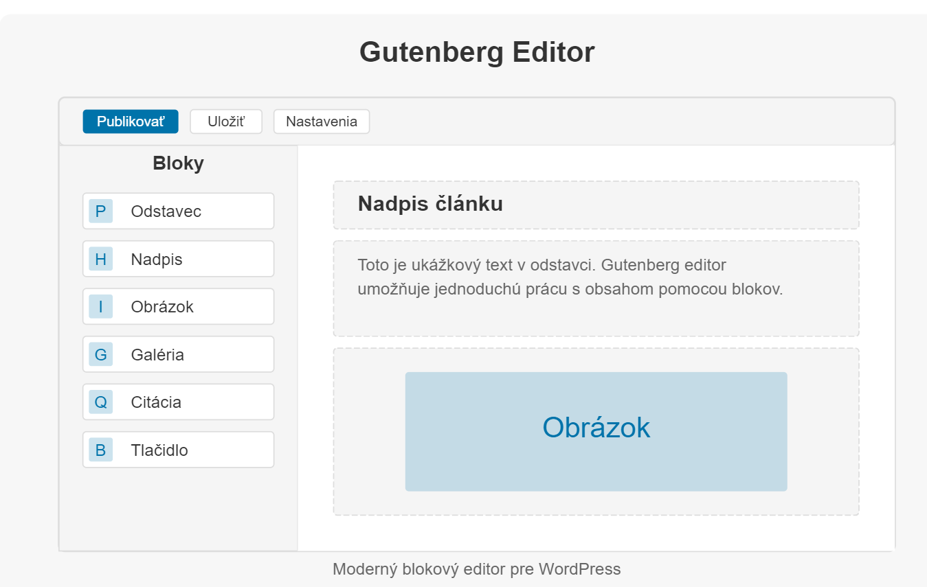The image size is (927, 587).
Task: Choose the Galéria block label
Action: [x=157, y=354]
